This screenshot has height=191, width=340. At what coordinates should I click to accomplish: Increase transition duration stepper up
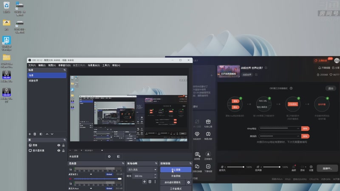click(155, 175)
